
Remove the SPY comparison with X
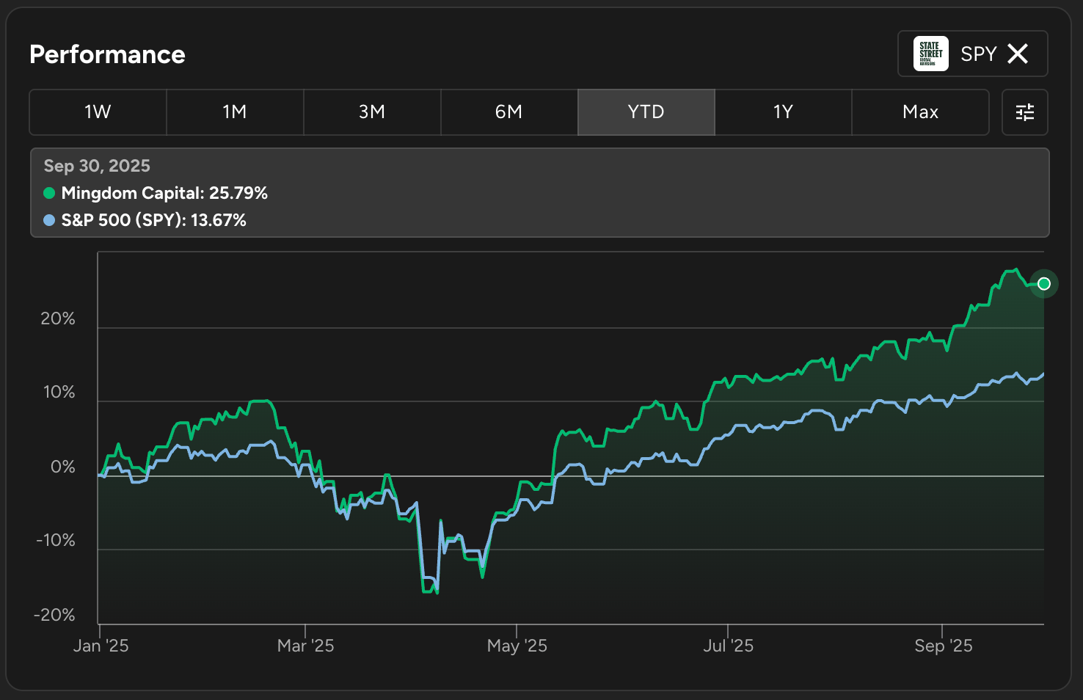coord(1018,54)
